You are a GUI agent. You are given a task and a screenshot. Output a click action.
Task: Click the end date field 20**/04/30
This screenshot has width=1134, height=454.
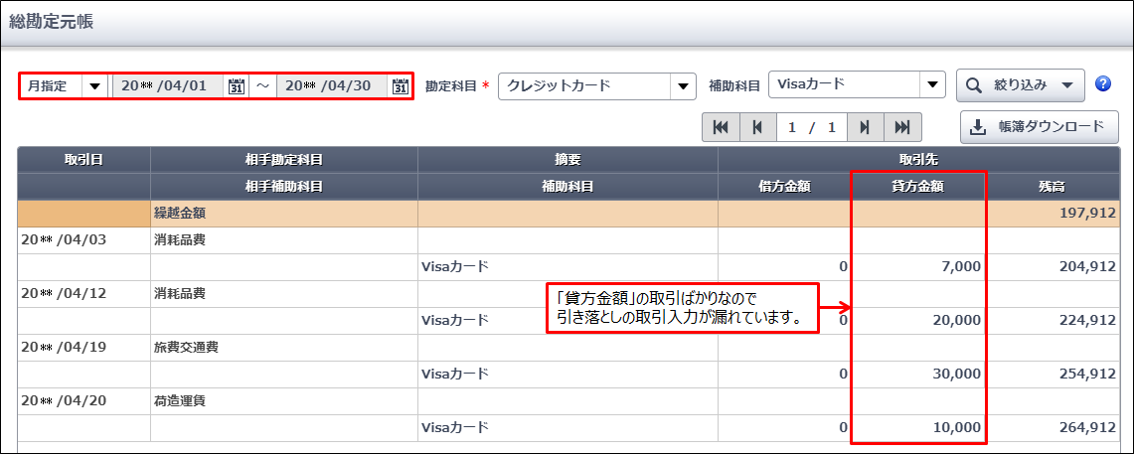coord(333,86)
